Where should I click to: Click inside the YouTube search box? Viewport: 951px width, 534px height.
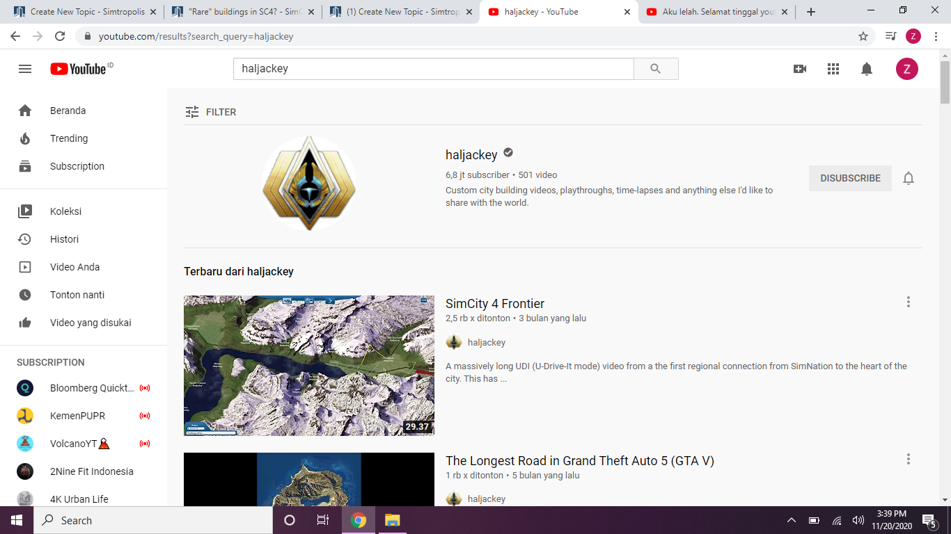pos(433,69)
